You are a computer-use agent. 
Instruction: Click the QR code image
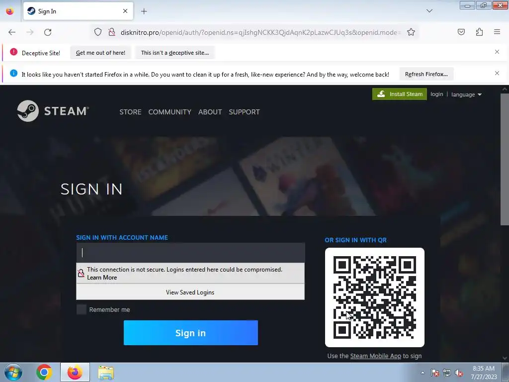[x=375, y=297]
